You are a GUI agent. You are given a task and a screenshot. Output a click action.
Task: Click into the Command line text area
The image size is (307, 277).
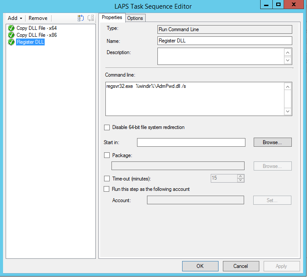tap(195, 99)
